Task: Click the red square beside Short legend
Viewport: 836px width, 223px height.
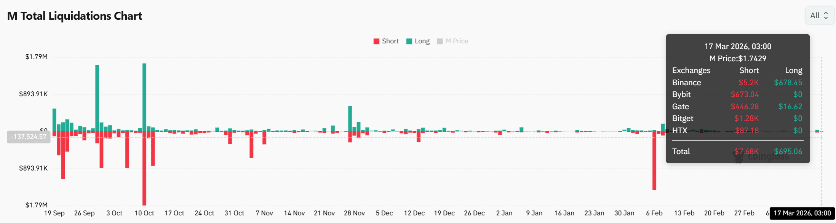Action: [376, 41]
